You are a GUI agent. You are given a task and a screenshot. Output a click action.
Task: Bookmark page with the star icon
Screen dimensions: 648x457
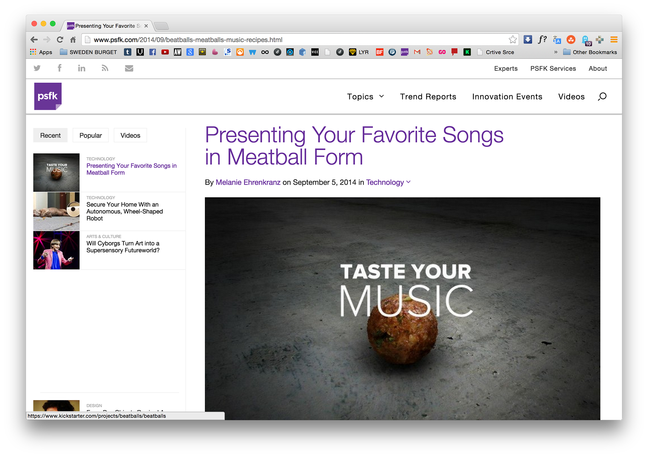[513, 40]
